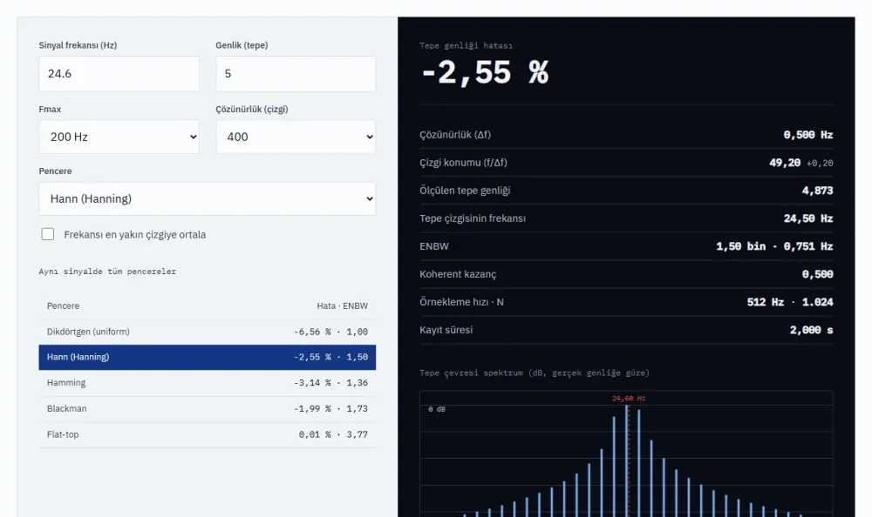This screenshot has height=517, width=872.
Task: Select the Hann (Hanning) table row
Action: click(207, 357)
